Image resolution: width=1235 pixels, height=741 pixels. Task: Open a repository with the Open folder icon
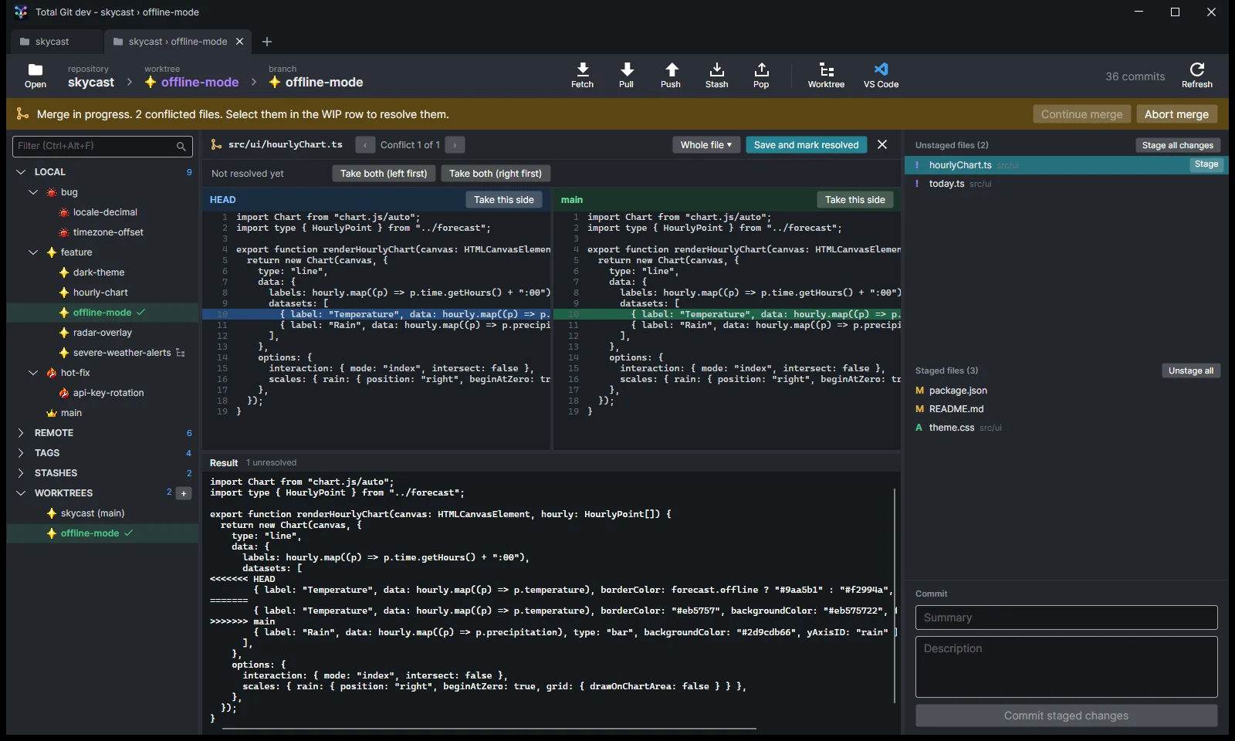36,76
